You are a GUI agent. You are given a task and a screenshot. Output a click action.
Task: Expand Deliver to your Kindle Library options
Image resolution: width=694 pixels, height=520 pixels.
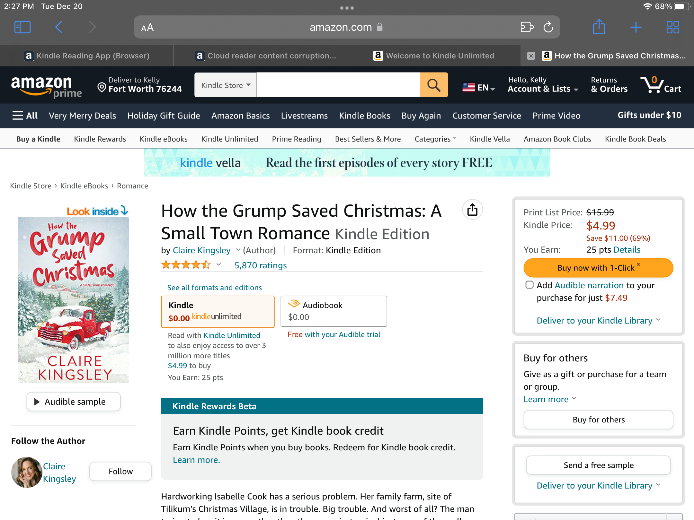click(x=598, y=320)
